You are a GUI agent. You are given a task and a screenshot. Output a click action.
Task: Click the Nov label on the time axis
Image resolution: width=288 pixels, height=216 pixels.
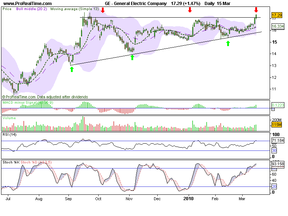(129, 199)
